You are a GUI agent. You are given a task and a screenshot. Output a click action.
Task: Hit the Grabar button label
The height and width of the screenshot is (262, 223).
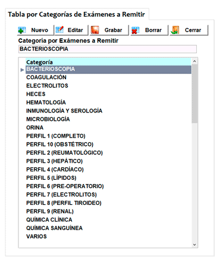pyautogui.click(x=113, y=30)
